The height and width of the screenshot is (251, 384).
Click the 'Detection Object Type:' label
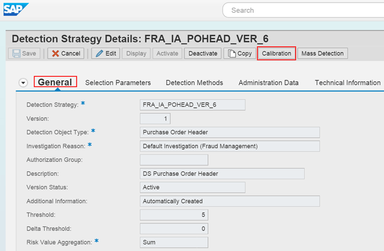(58, 132)
